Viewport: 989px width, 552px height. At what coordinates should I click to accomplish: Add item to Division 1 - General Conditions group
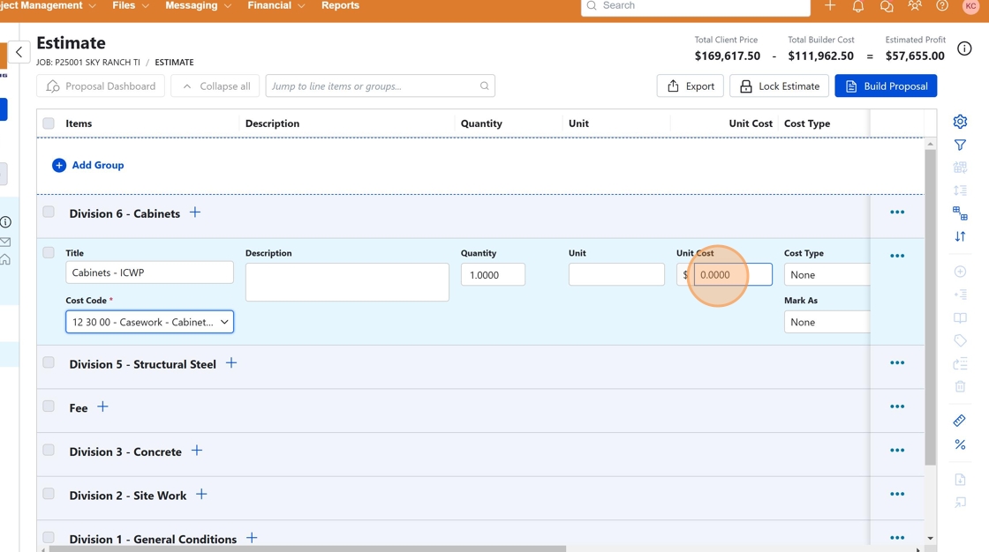252,538
